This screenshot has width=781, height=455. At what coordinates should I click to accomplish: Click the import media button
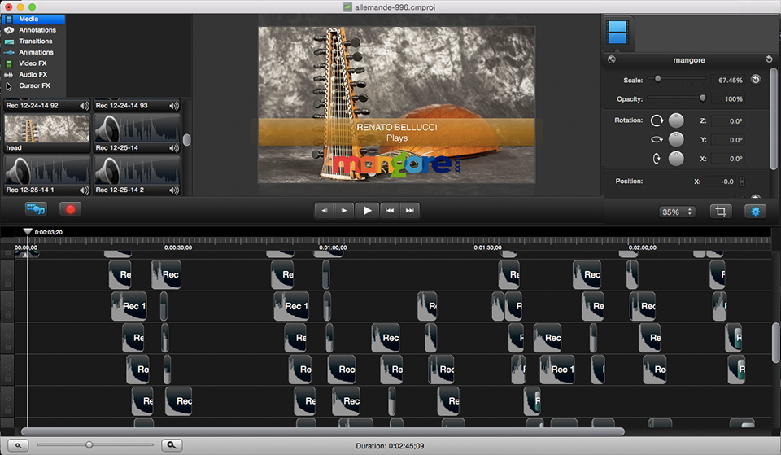[36, 209]
